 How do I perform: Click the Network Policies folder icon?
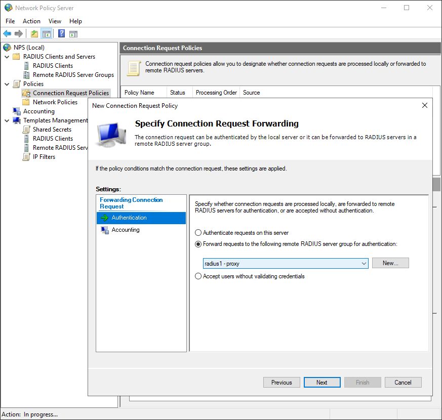click(26, 102)
